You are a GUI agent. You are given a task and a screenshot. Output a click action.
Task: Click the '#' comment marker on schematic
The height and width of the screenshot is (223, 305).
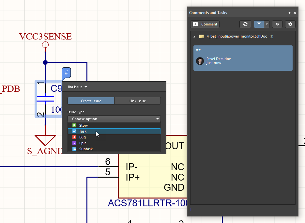66,73
